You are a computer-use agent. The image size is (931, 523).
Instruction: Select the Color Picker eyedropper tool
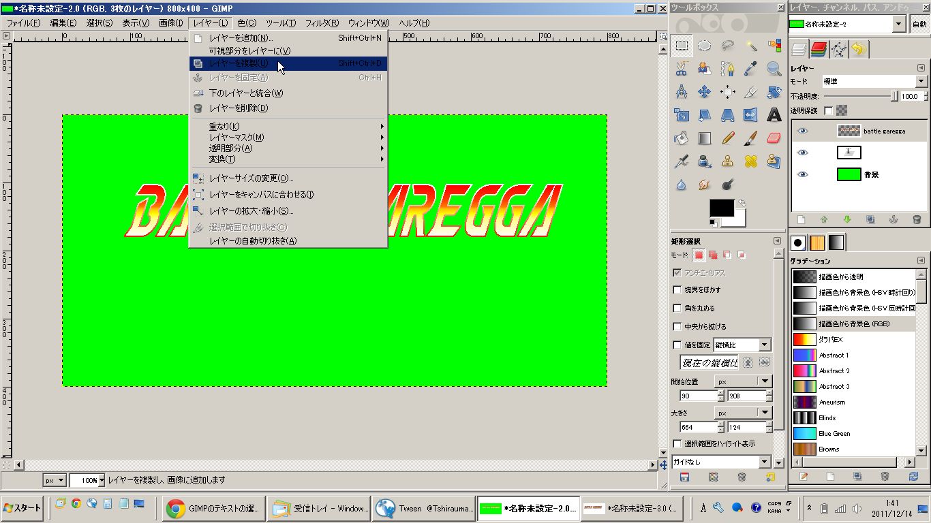point(750,69)
